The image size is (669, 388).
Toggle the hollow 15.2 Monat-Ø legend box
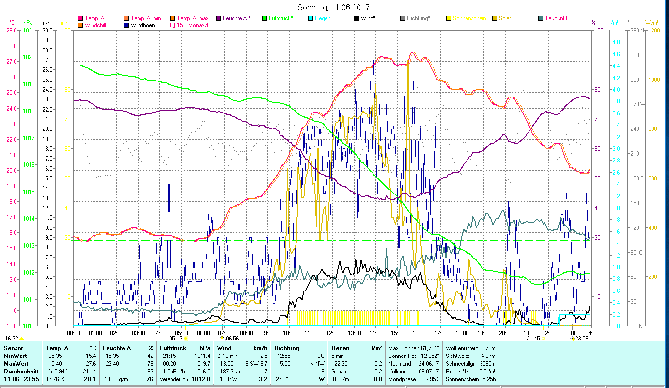[x=172, y=25]
